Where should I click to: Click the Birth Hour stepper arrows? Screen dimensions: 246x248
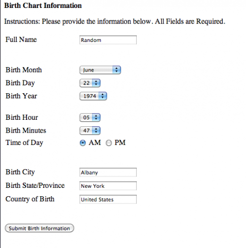point(96,117)
